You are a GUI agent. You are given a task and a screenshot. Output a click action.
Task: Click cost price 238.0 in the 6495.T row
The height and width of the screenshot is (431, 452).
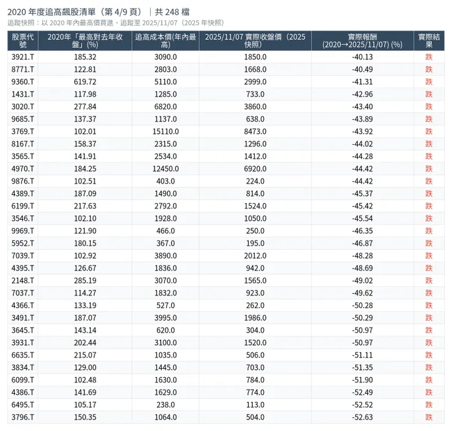(166, 405)
